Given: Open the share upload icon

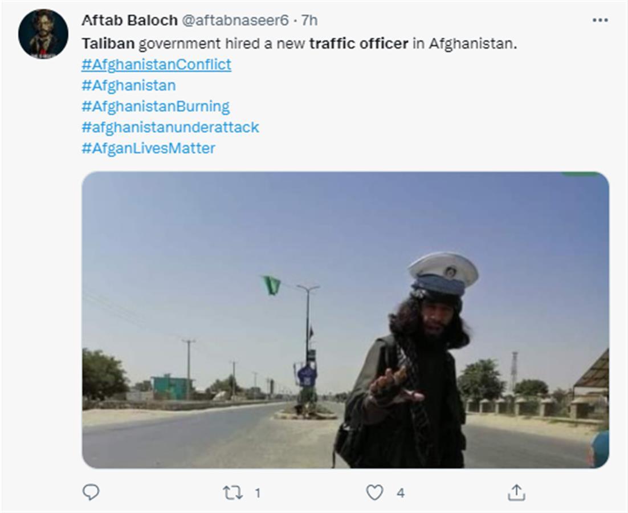Looking at the screenshot, I should click(516, 492).
